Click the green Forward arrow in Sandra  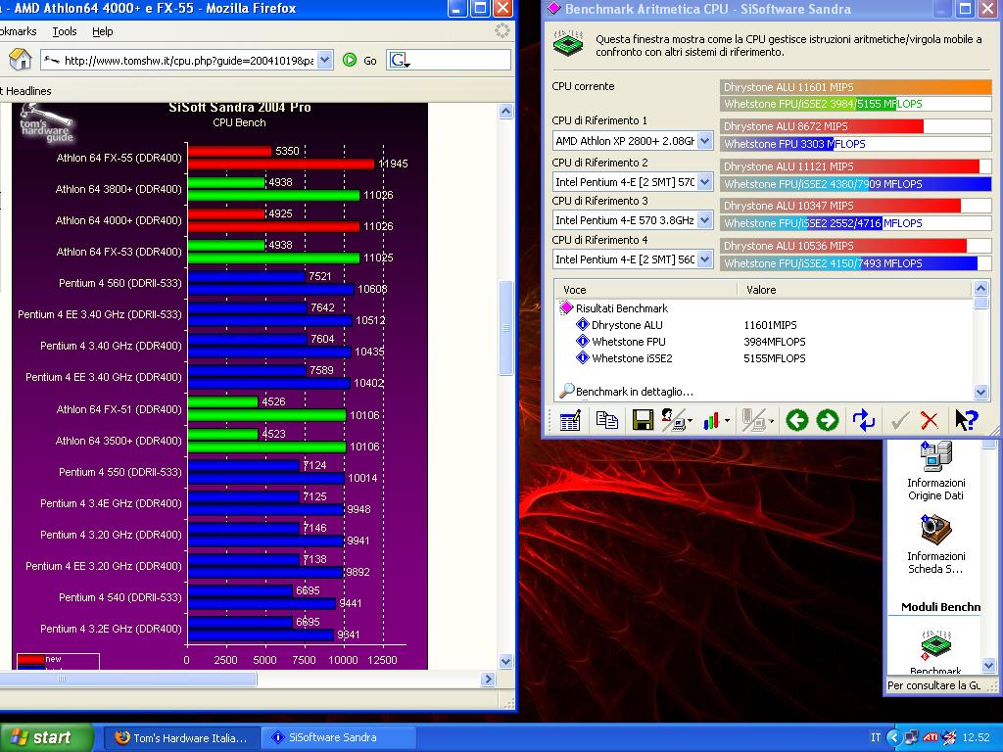827,420
